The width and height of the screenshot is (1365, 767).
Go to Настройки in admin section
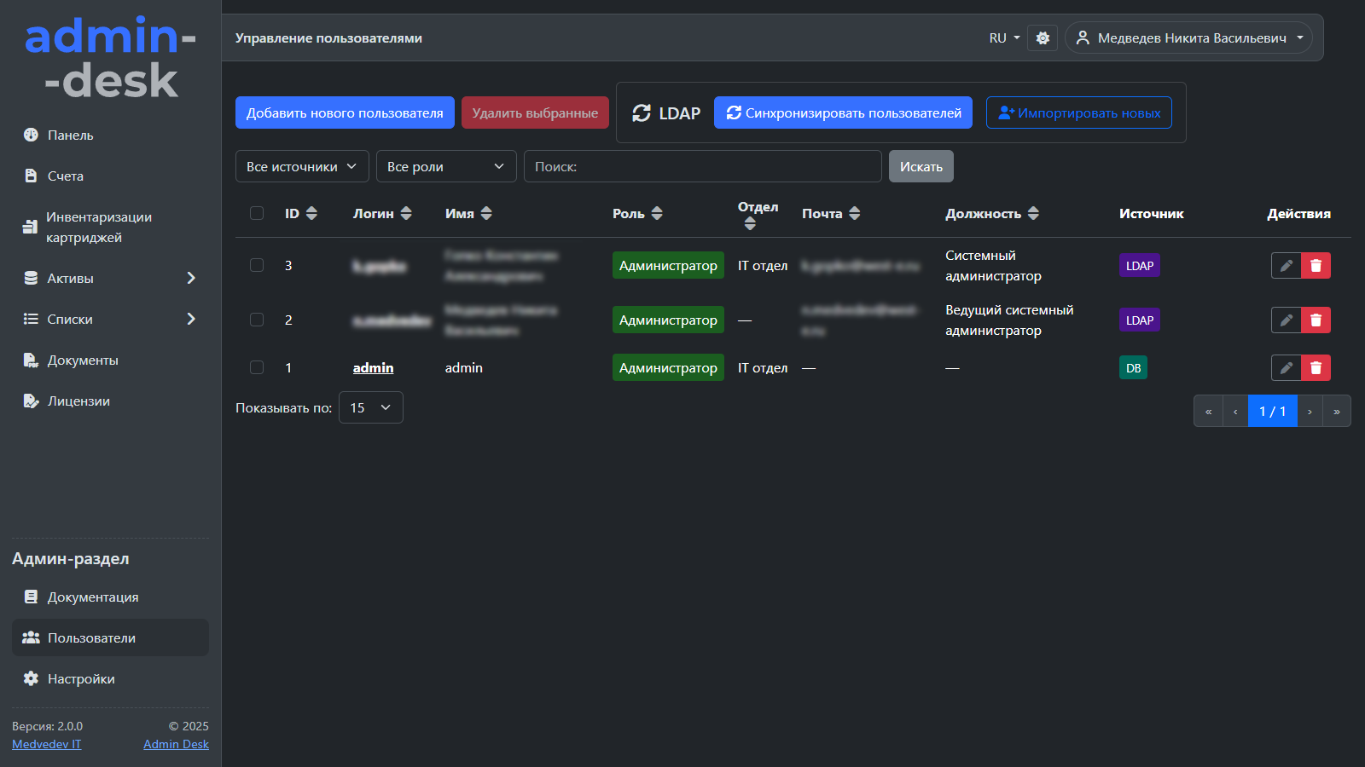point(81,679)
